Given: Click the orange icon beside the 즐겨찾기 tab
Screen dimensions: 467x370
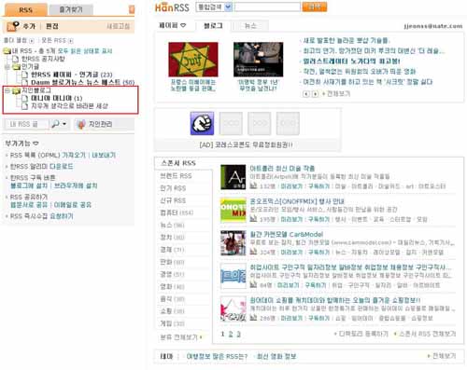Looking at the screenshot, I should pyautogui.click(x=132, y=9).
